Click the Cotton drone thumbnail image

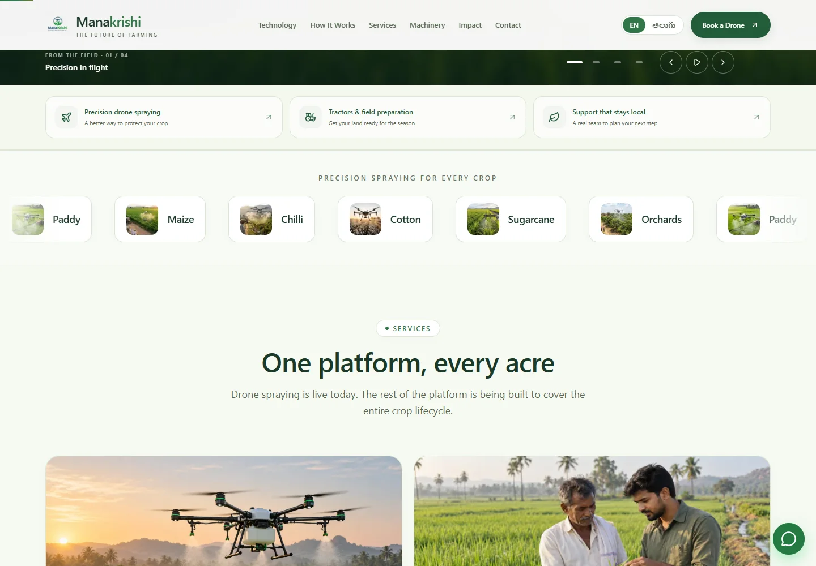[365, 219]
